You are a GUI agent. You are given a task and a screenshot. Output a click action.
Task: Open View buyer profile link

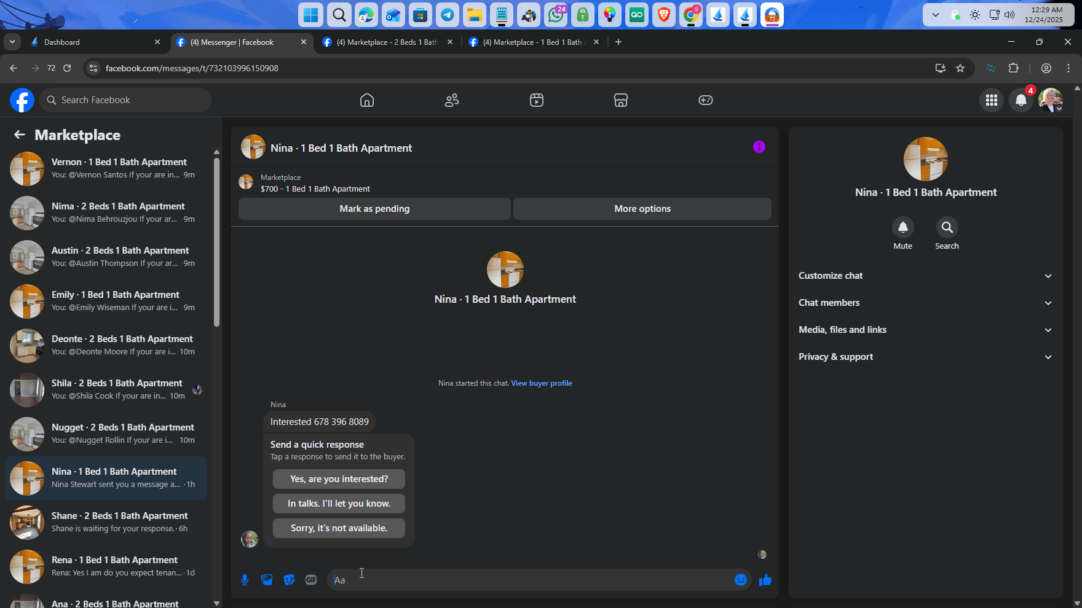tap(542, 383)
